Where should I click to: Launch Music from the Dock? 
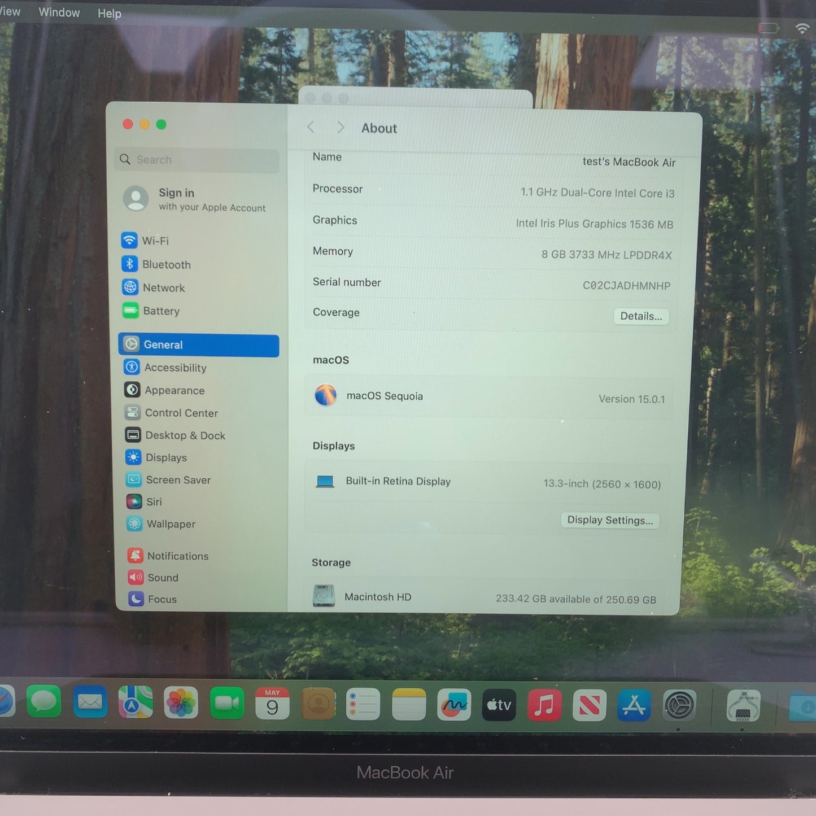point(544,705)
